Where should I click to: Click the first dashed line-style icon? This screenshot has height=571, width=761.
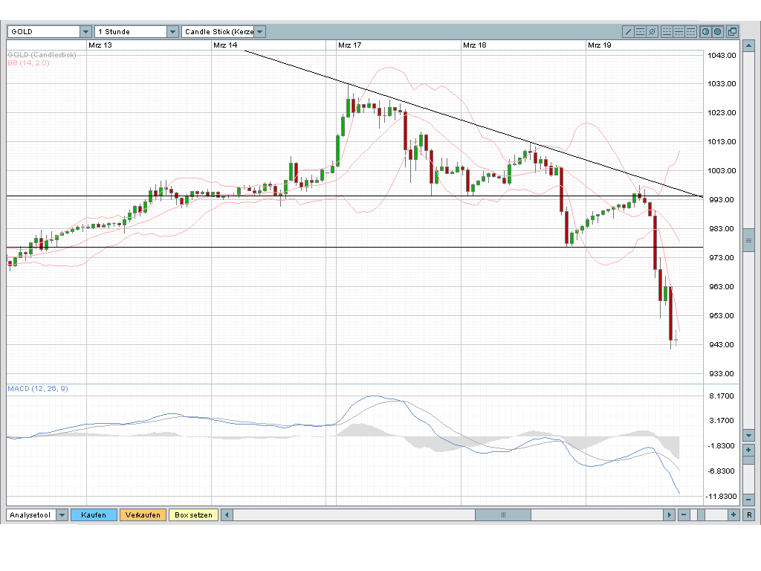667,32
